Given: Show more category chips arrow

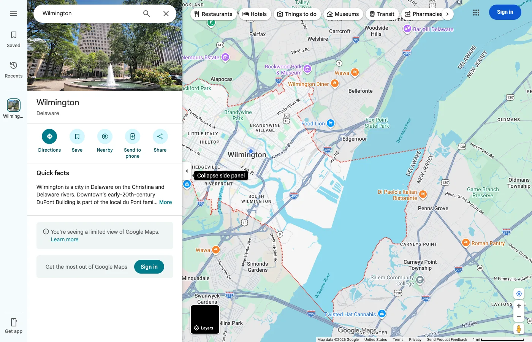Looking at the screenshot, I should coord(448,14).
